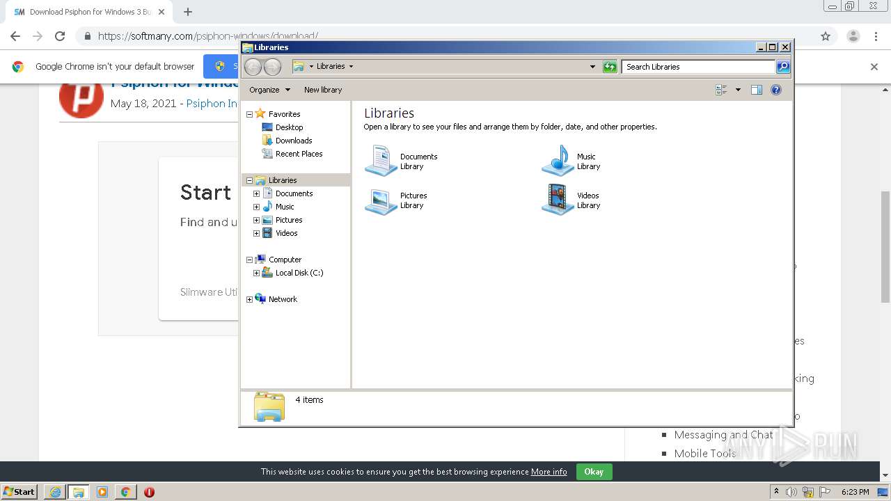Click the search magnifier icon in Libraries window
The height and width of the screenshot is (501, 891).
(783, 67)
